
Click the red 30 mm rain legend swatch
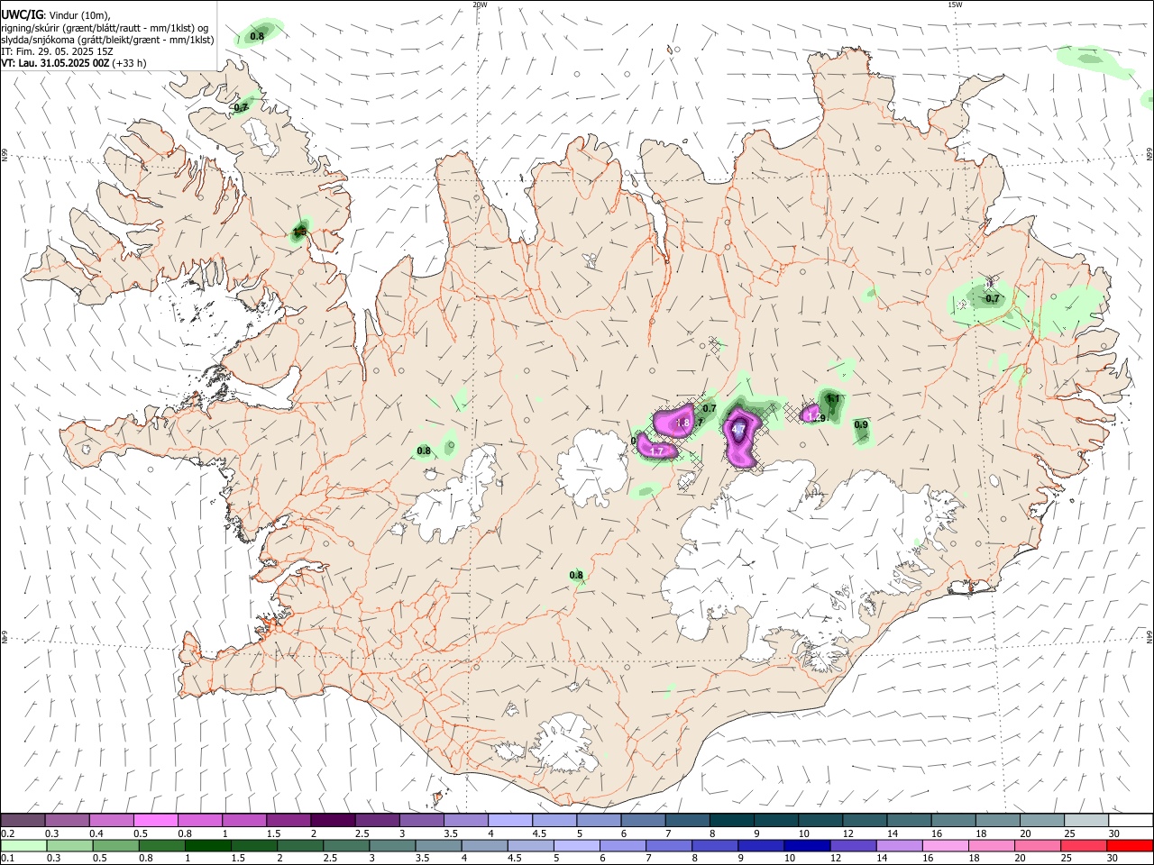[x=1131, y=845]
